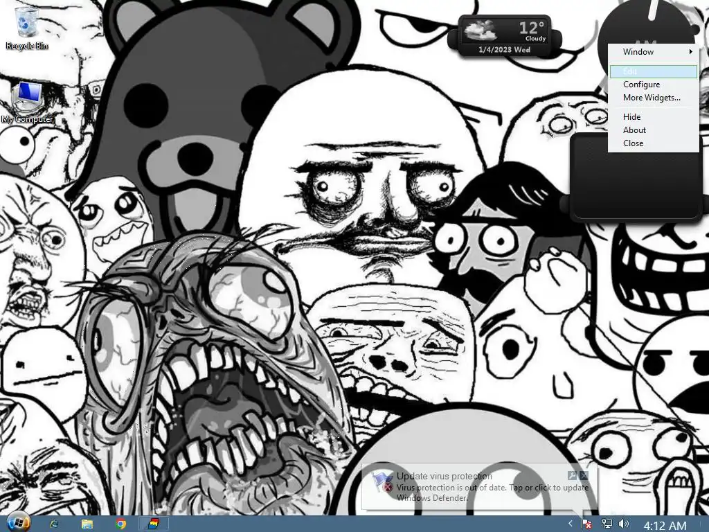Launch Internet Explorer from the taskbar
709x532 pixels.
click(54, 524)
